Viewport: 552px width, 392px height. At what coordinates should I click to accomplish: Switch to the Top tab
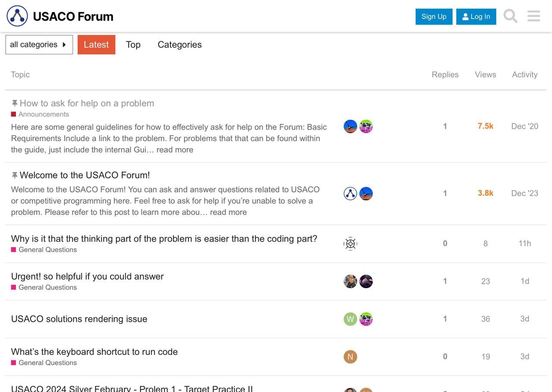coord(133,45)
